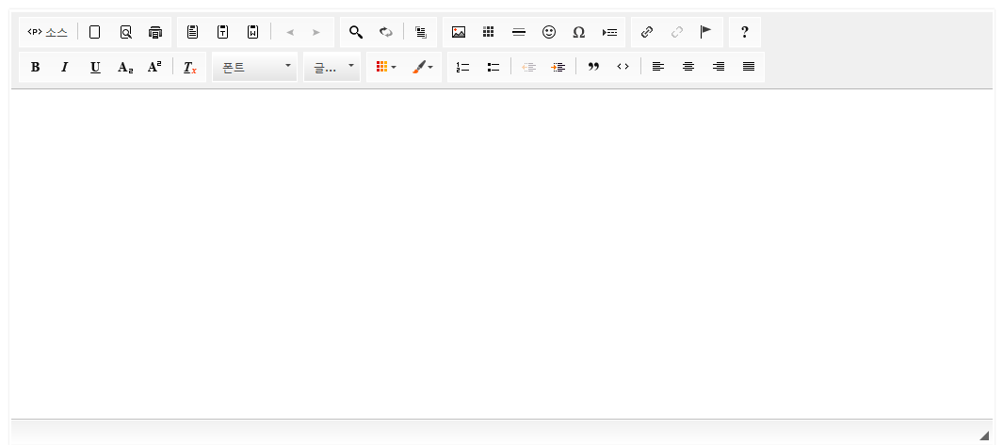Click the 소스 (Source) view button
The image size is (1003, 445).
click(x=47, y=32)
